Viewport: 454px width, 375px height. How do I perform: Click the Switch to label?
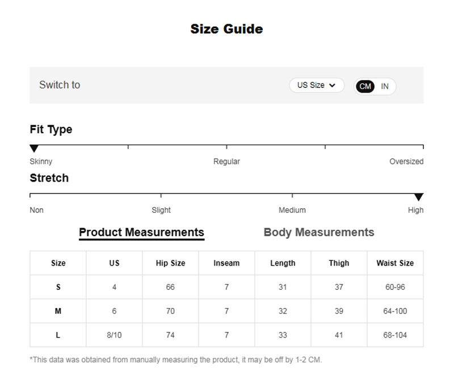pyautogui.click(x=60, y=85)
